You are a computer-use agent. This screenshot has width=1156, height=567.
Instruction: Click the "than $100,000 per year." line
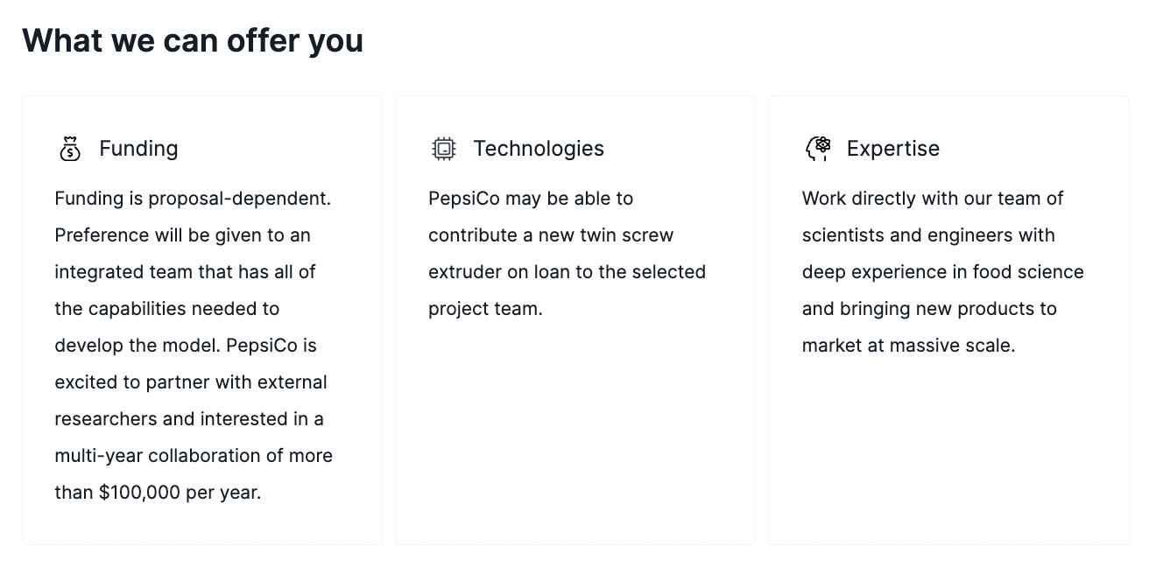point(158,493)
